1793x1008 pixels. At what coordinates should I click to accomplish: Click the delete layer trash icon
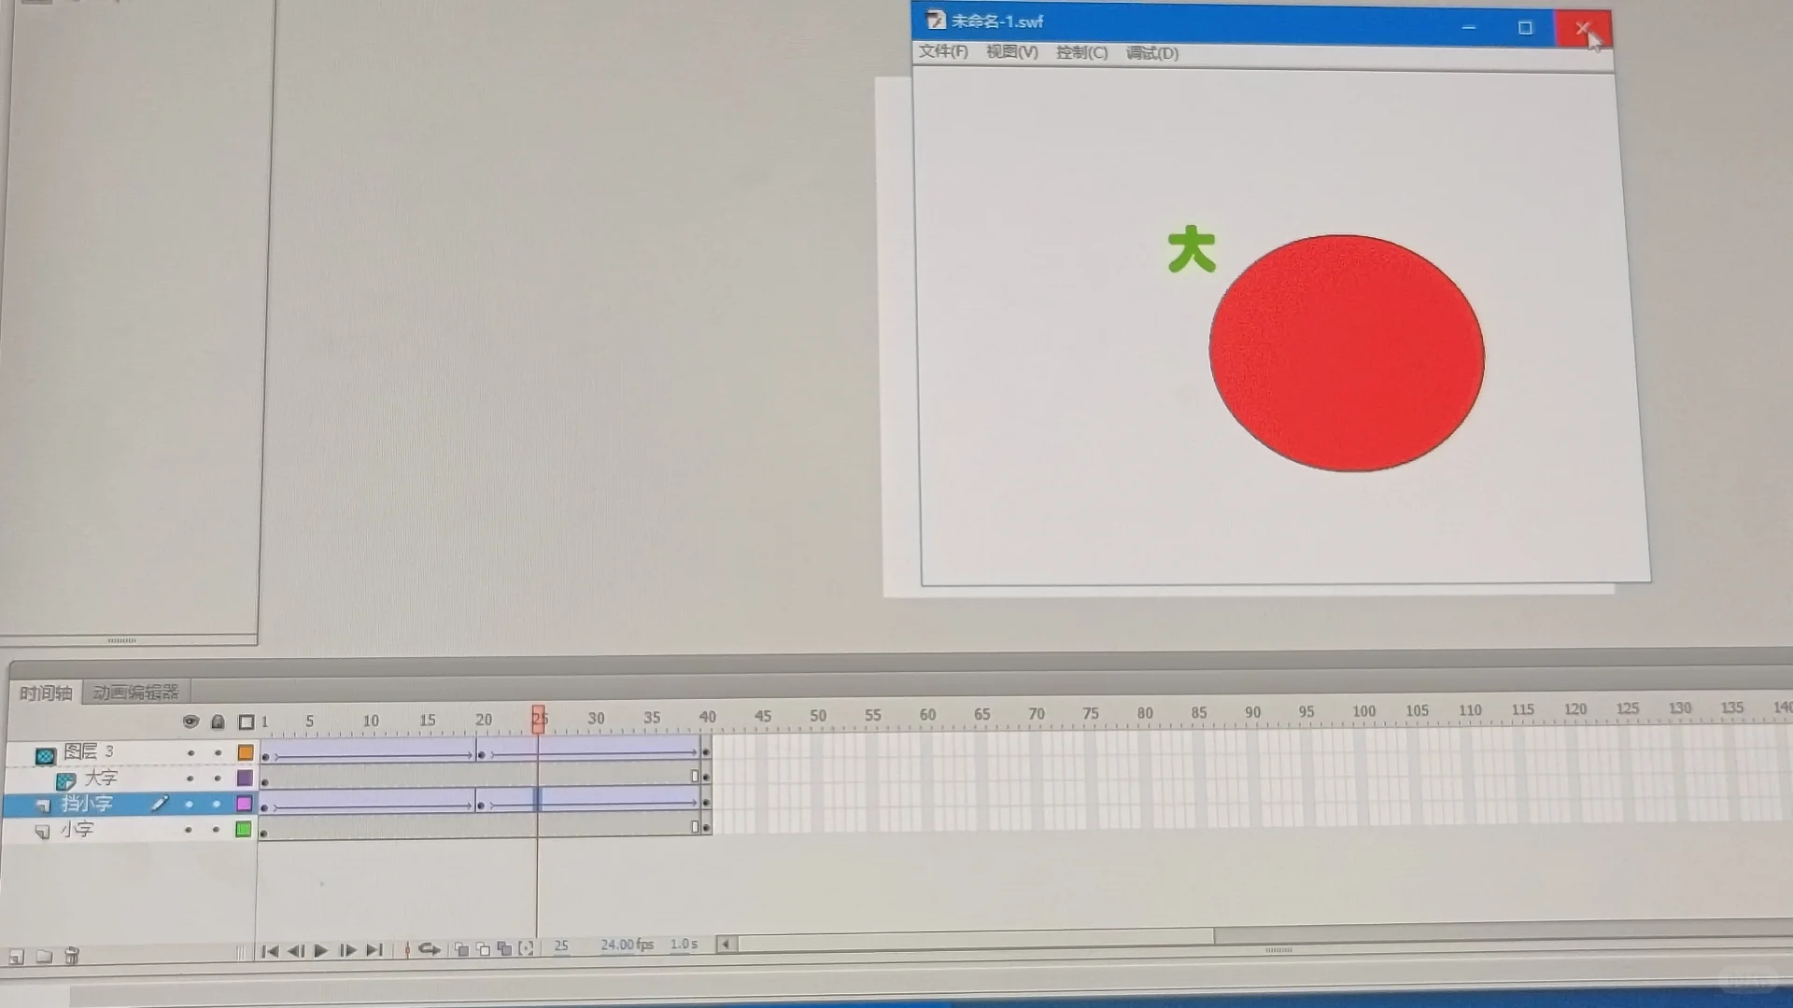(72, 956)
